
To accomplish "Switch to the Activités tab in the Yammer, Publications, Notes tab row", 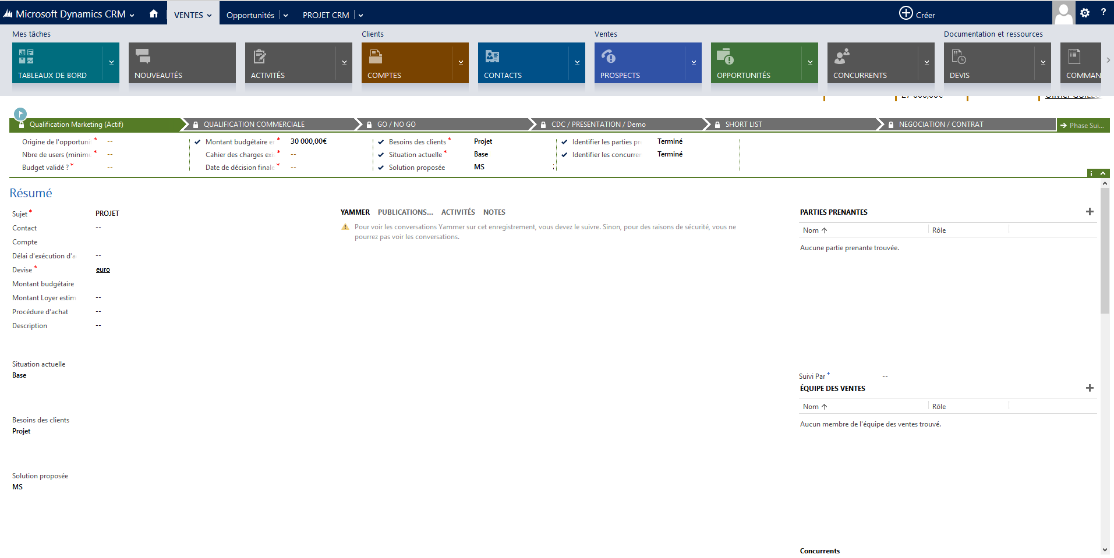I will click(x=458, y=212).
